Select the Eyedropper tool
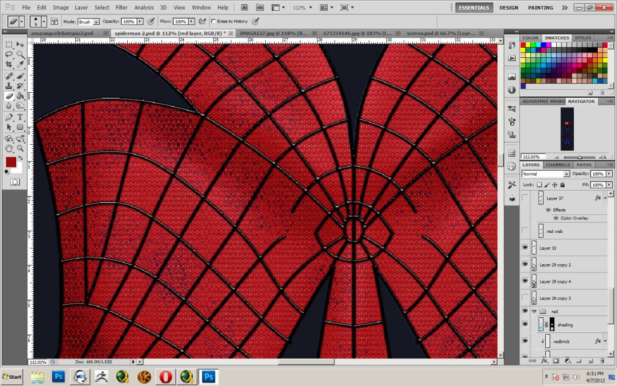The width and height of the screenshot is (617, 386). pyautogui.click(x=20, y=64)
